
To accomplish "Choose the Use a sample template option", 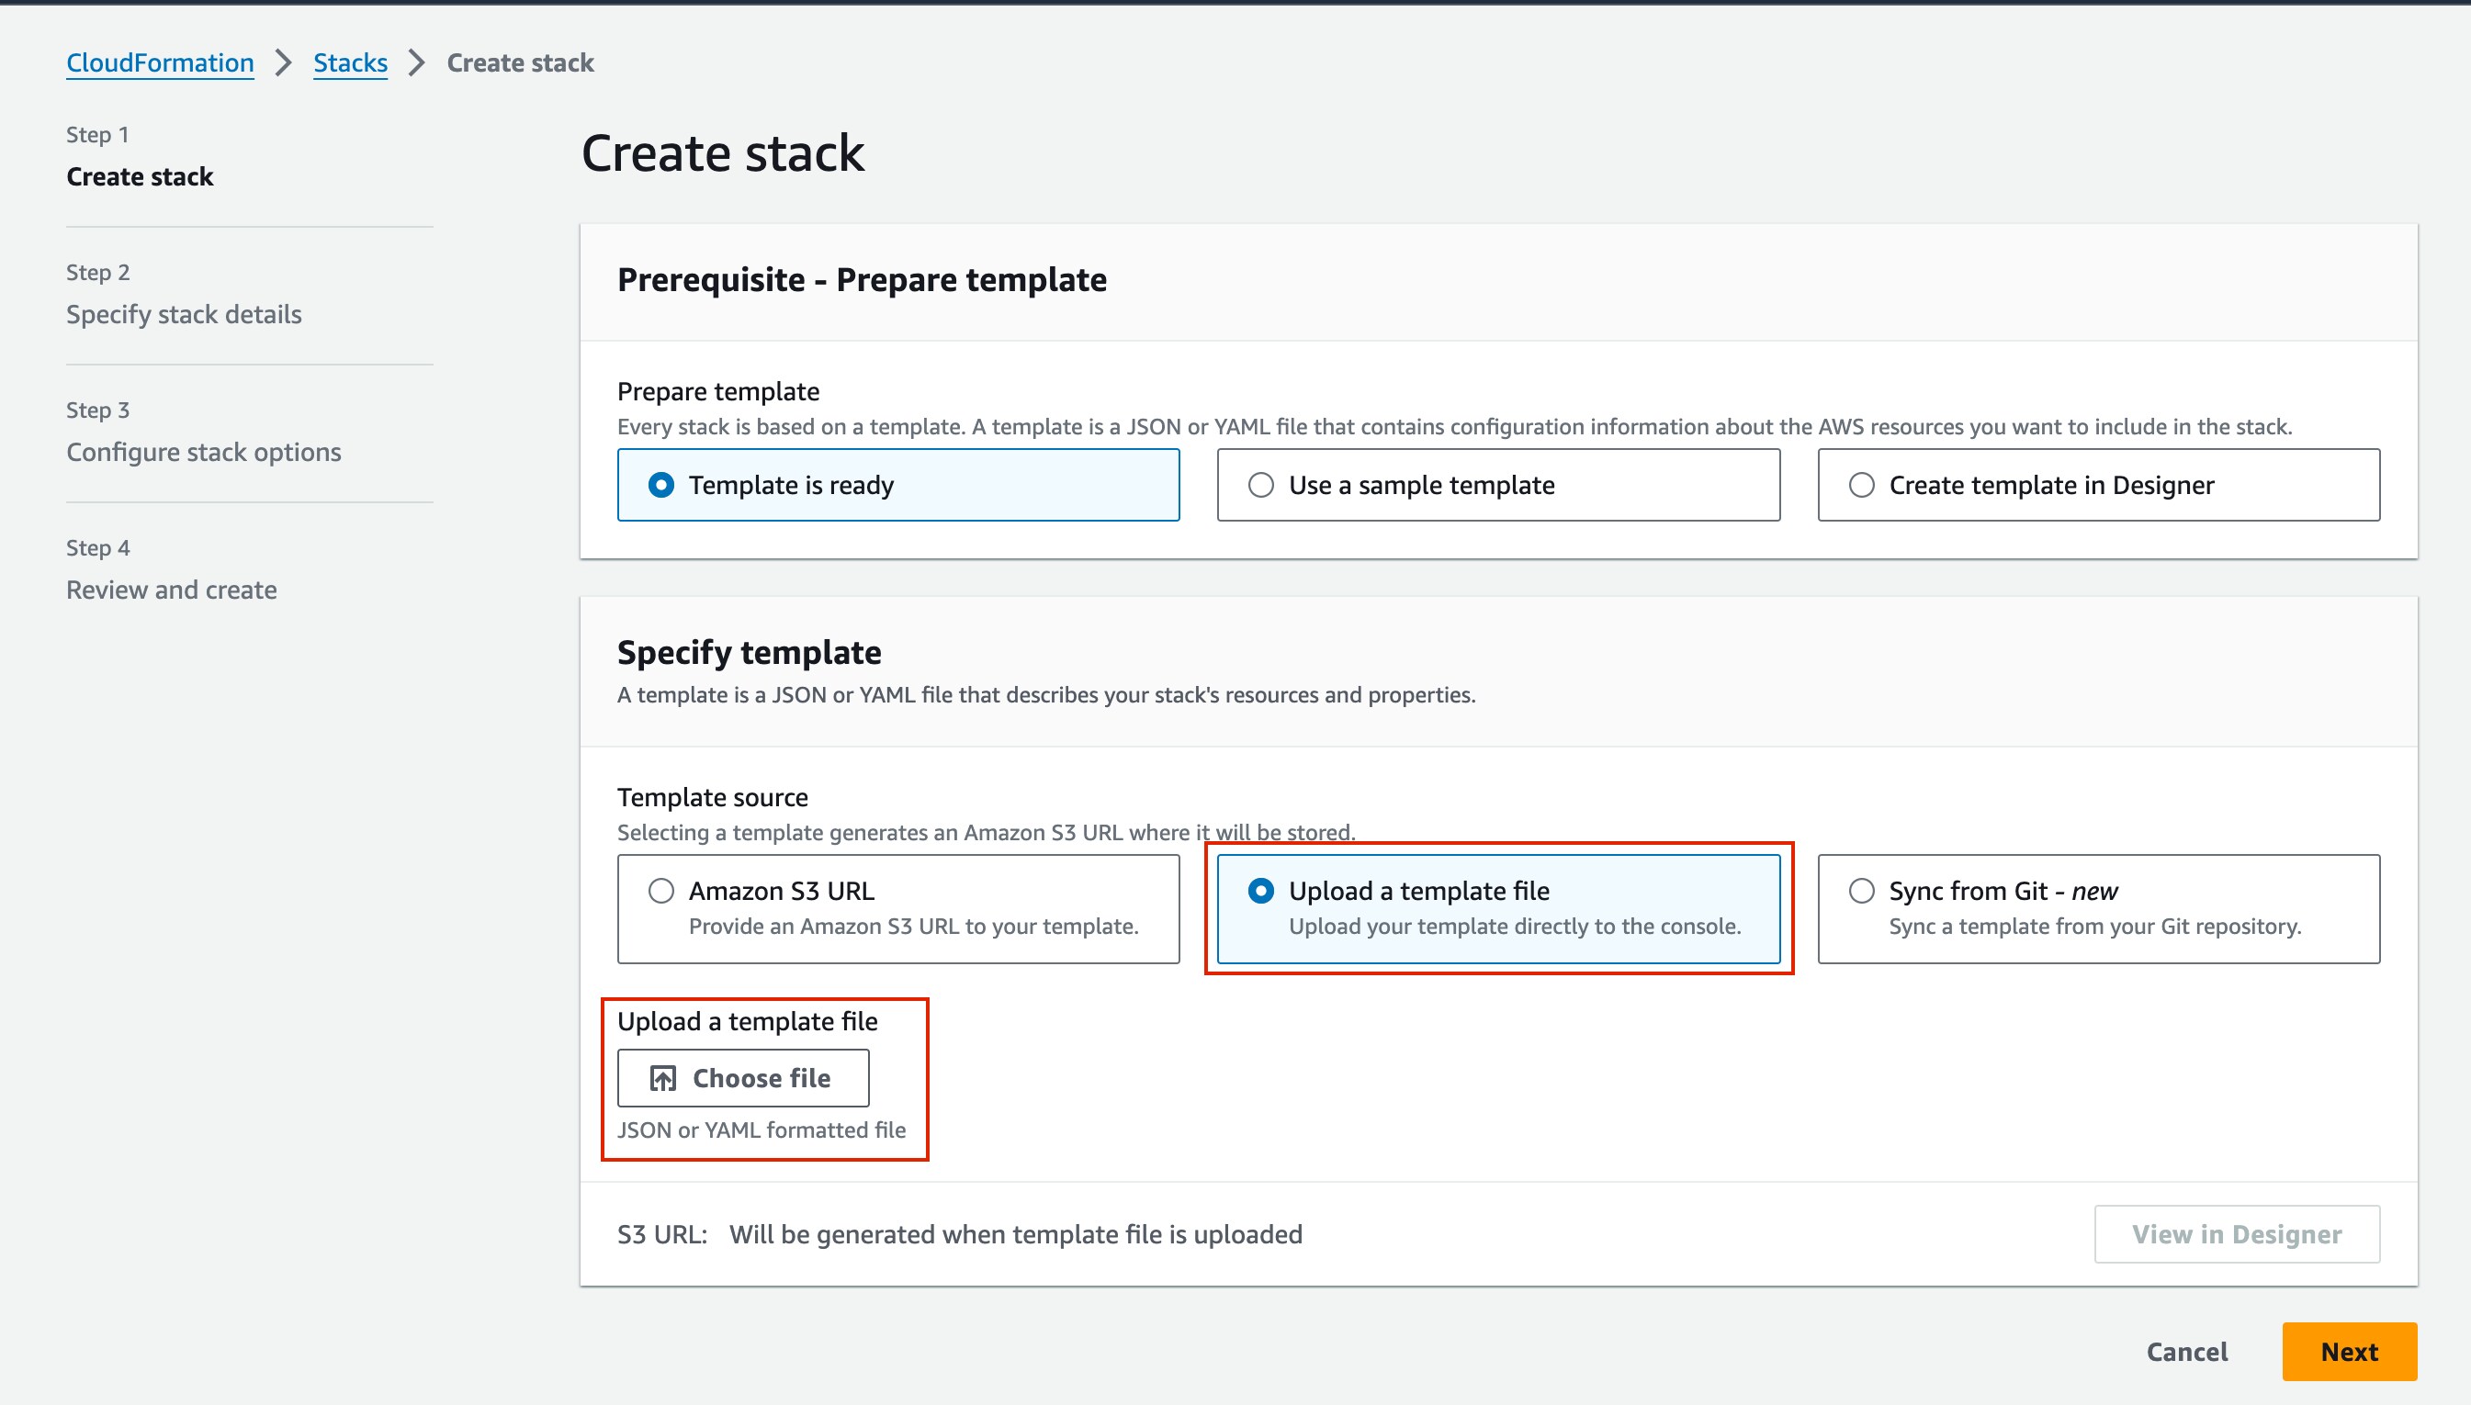I will 1498,485.
